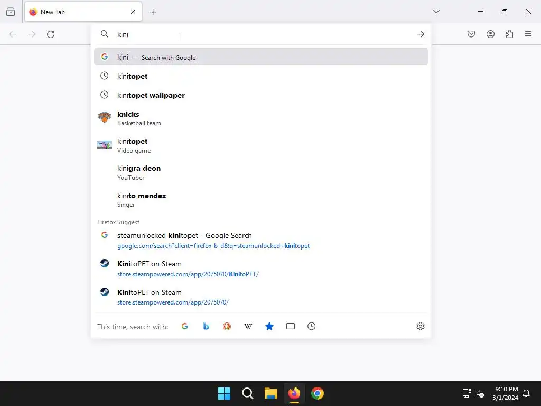Image resolution: width=541 pixels, height=406 pixels.
Task: Open the Save to Pocket icon
Action: [x=471, y=34]
